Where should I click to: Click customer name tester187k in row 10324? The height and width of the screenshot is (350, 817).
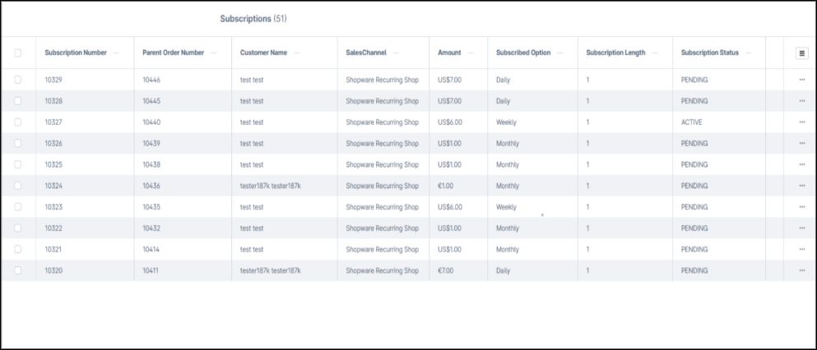[270, 186]
